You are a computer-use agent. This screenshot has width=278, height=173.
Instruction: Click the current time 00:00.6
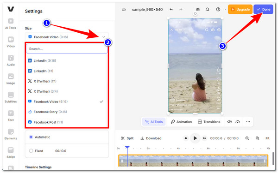[216, 138]
